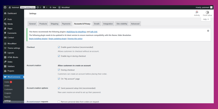Click the Finish setup circle icon
Screen dimensions: 218x109
click(207, 12)
